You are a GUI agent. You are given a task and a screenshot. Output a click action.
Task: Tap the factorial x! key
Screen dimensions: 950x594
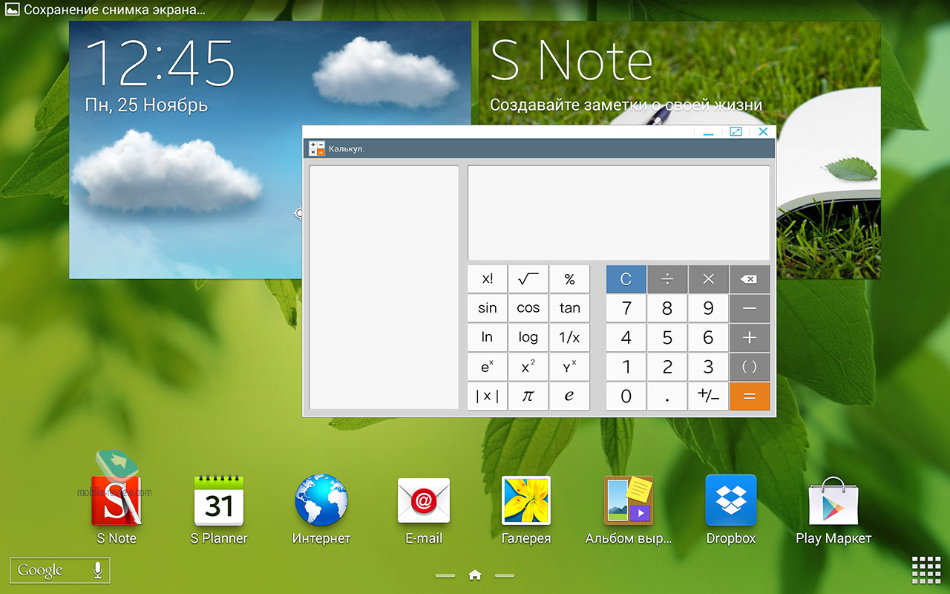(x=488, y=279)
